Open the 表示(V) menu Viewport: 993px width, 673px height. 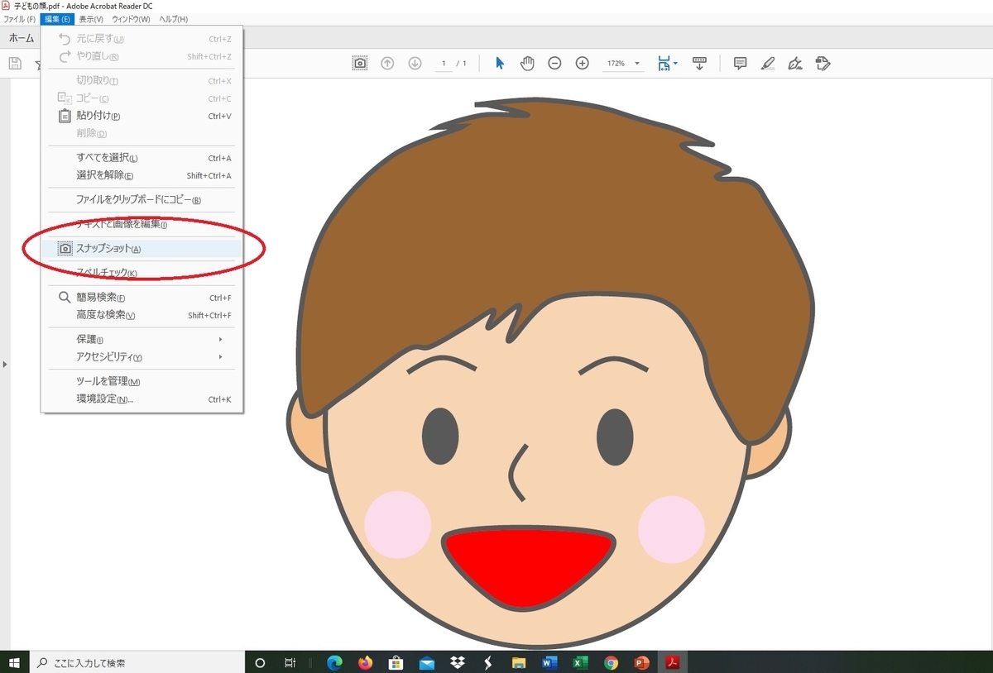pos(91,19)
